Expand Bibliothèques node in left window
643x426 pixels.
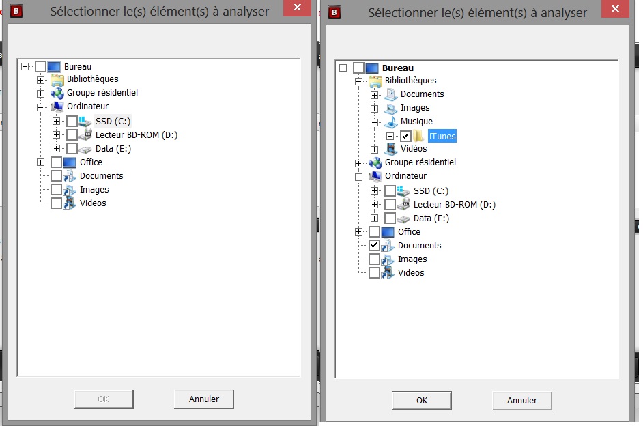click(40, 80)
